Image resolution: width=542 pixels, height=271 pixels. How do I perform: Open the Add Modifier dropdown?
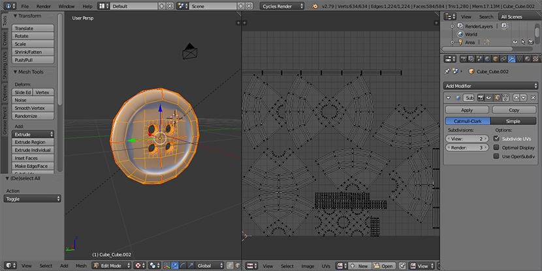tap(491, 86)
